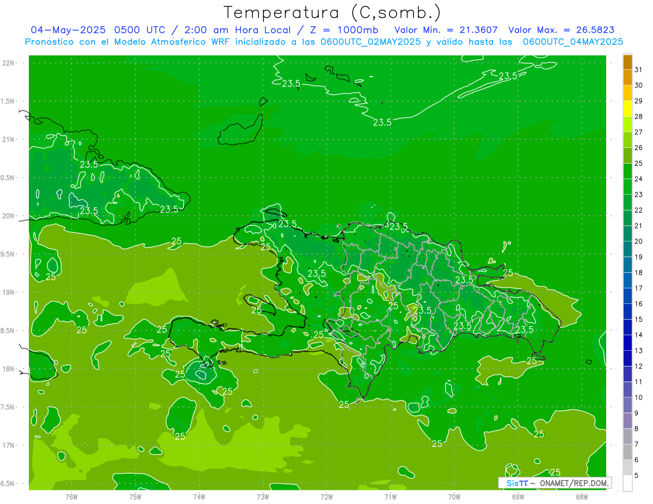Click the '1.5N' latitude axis label

point(9,101)
